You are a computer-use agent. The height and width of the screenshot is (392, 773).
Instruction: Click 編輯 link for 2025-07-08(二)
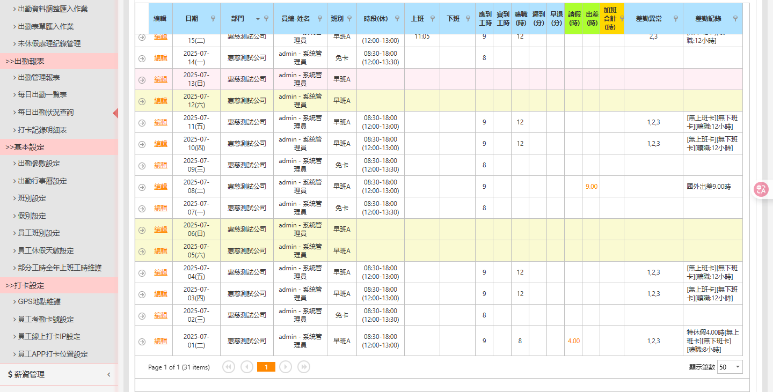(x=161, y=187)
